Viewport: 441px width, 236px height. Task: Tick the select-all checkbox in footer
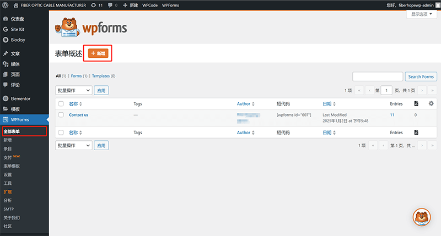(x=61, y=133)
